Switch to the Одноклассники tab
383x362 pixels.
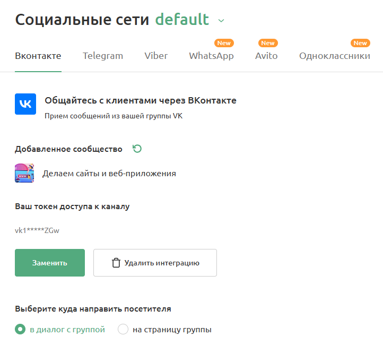pyautogui.click(x=334, y=56)
